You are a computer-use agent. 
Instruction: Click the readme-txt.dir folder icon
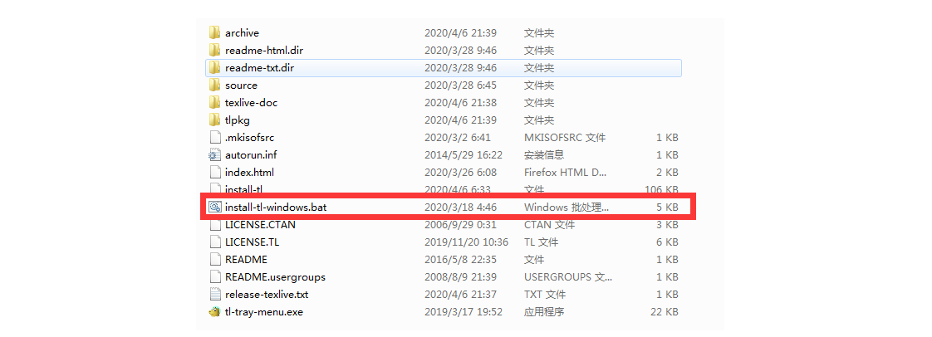(214, 68)
